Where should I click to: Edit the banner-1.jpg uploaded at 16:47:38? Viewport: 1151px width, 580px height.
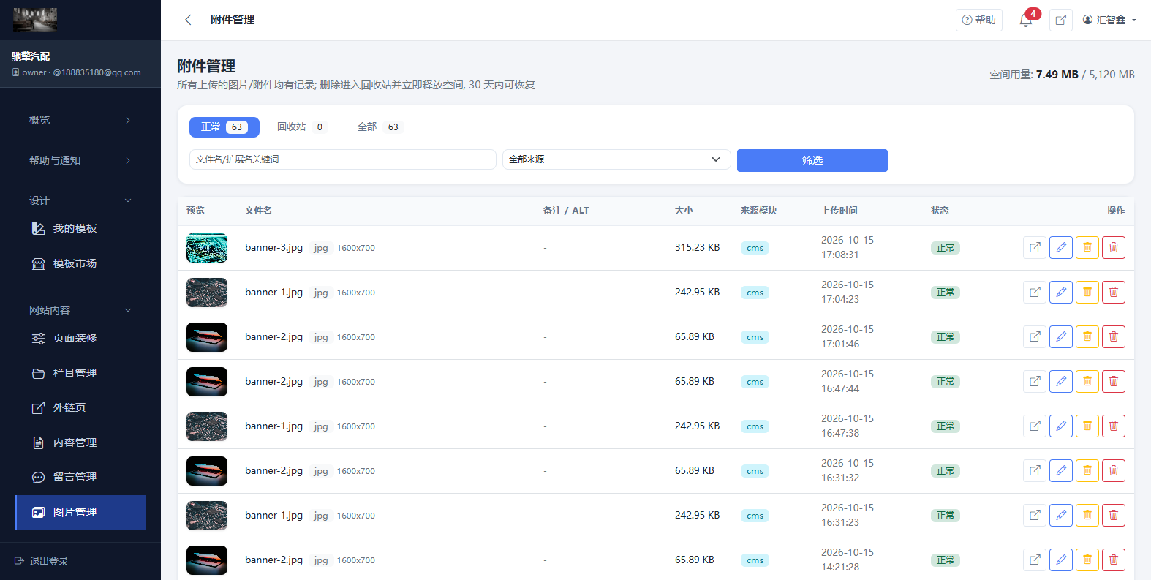pos(1061,426)
